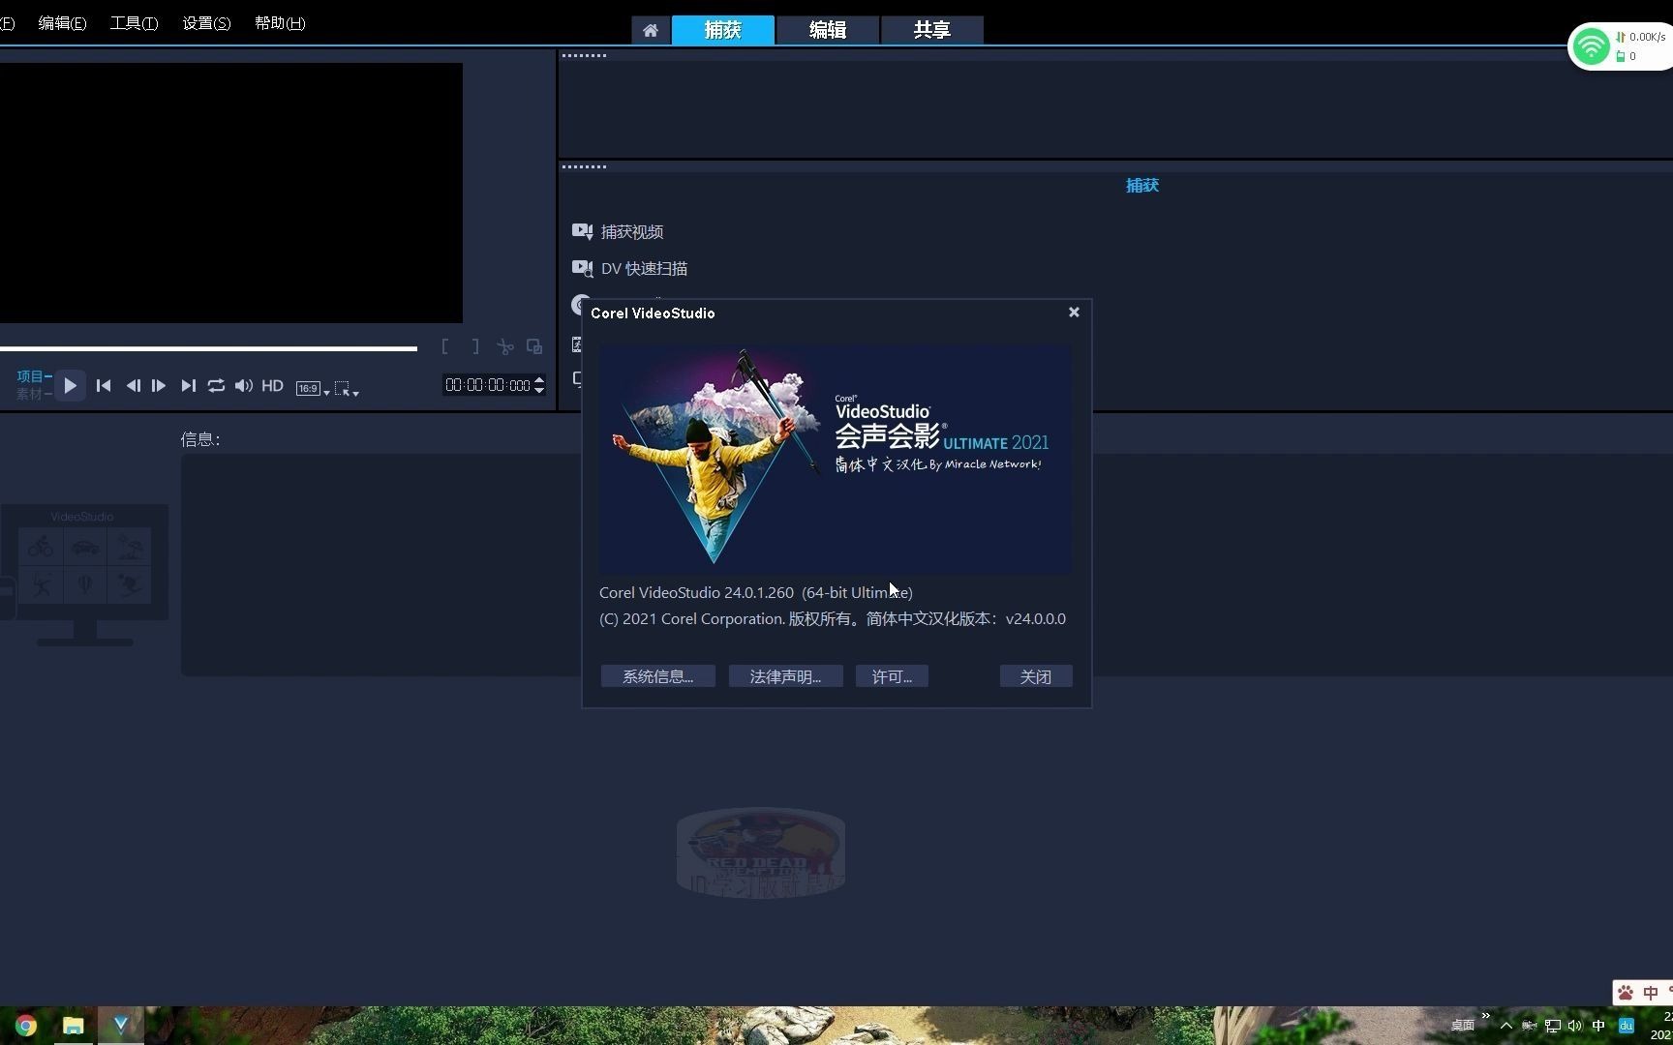Viewport: 1673px width, 1045px height.
Task: Open Chrome from the taskbar
Action: 26,1026
